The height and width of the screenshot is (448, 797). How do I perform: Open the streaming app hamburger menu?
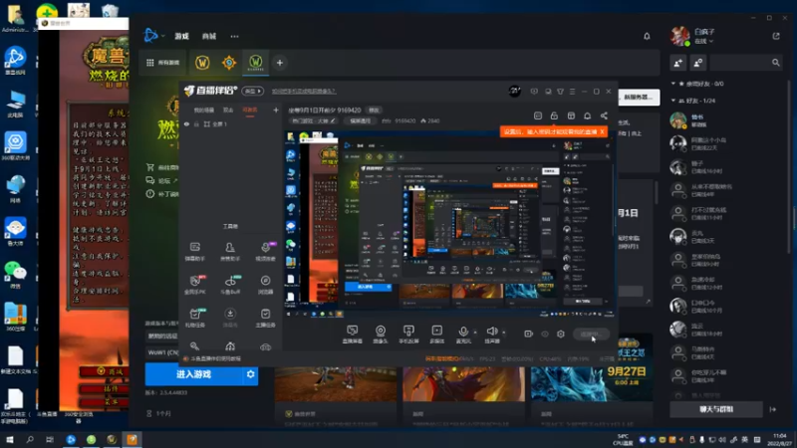tap(572, 92)
